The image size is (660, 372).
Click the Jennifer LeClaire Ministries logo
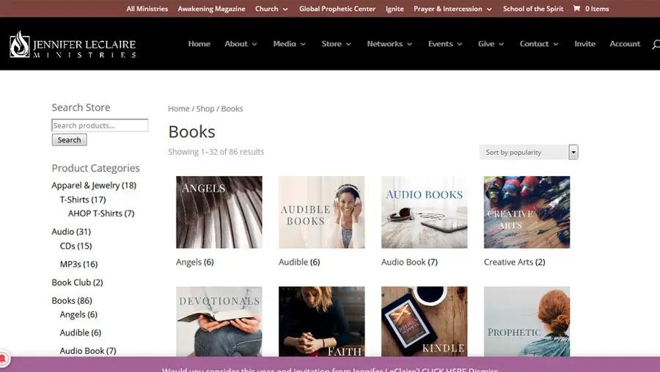[x=73, y=44]
